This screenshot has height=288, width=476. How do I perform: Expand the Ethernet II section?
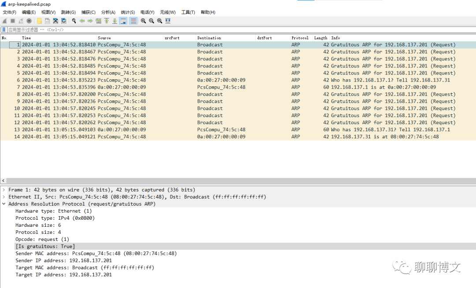4,197
